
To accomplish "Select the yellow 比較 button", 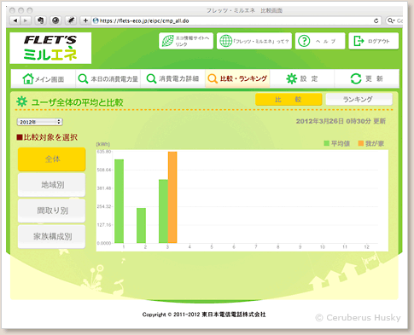I will [x=289, y=100].
